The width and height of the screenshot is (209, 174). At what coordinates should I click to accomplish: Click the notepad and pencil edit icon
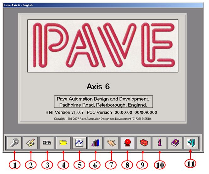[x=30, y=143]
